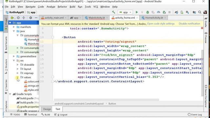The width and height of the screenshot is (210, 118).
Task: Open the Terminal tool window button
Action: [31, 114]
